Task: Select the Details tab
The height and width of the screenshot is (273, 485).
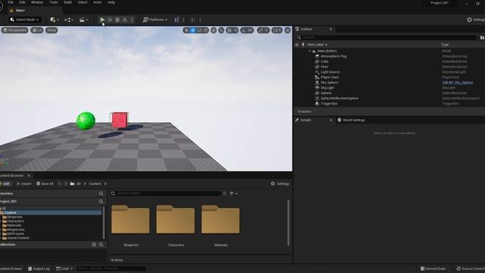Action: (305, 120)
